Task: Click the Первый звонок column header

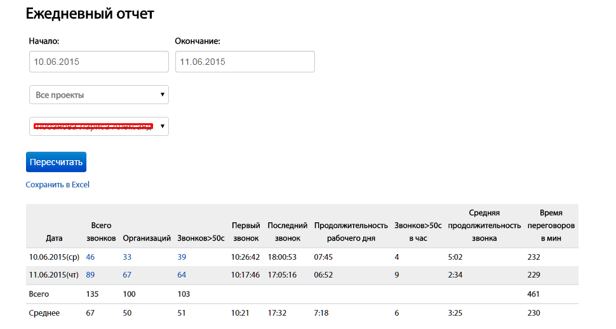Action: tap(245, 232)
